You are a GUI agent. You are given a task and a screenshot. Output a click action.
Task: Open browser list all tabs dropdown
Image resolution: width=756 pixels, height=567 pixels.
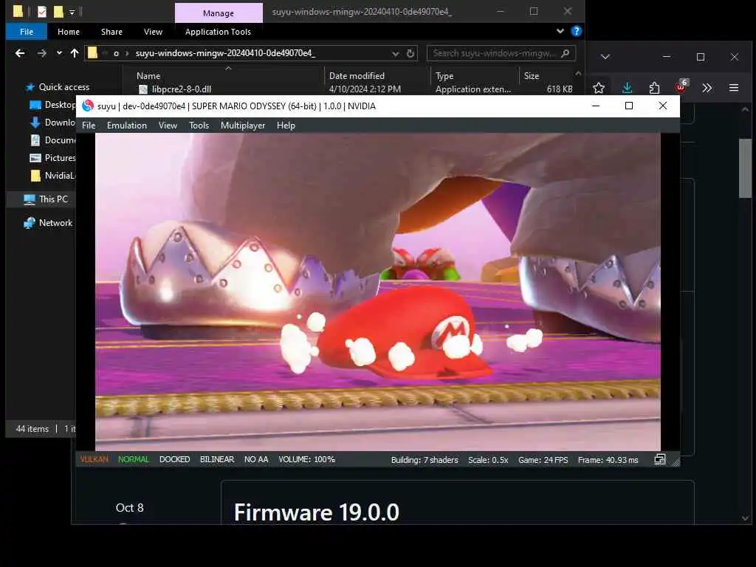pyautogui.click(x=605, y=57)
